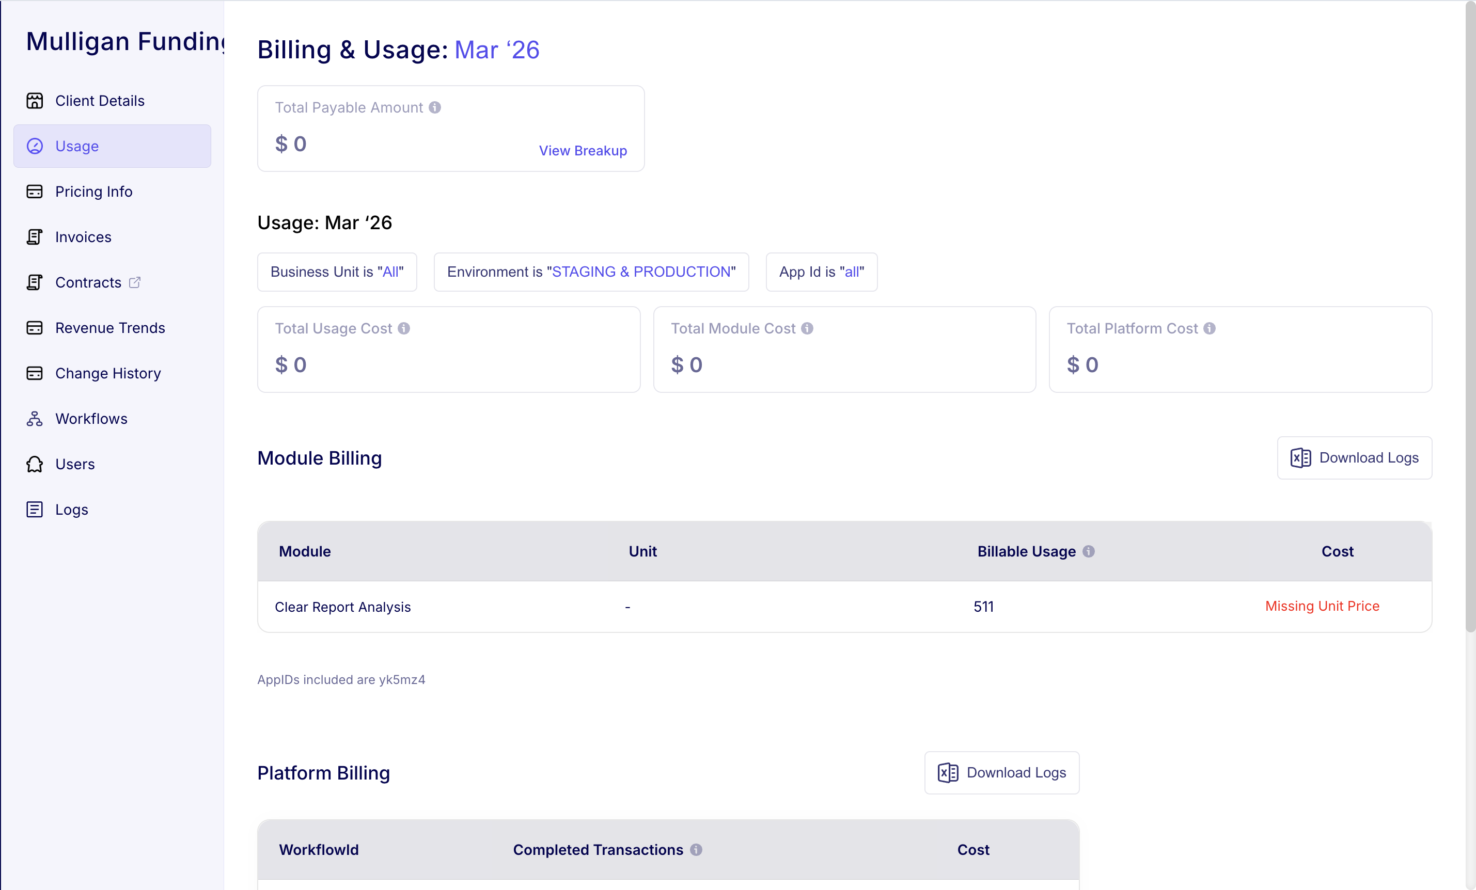Click the Workflows icon in the sidebar
This screenshot has height=890, width=1476.
pos(35,419)
